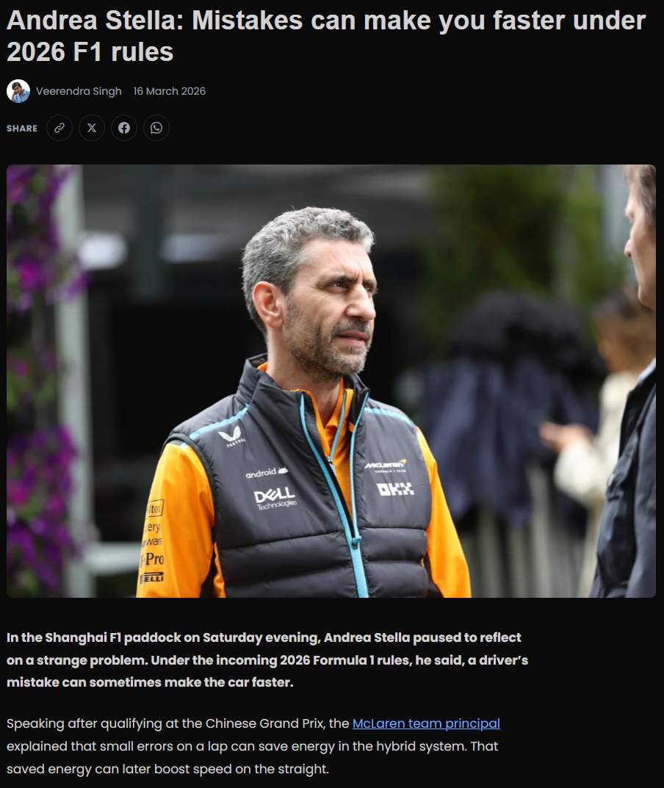The image size is (664, 788).
Task: Share the article on Facebook
Action: (x=123, y=128)
